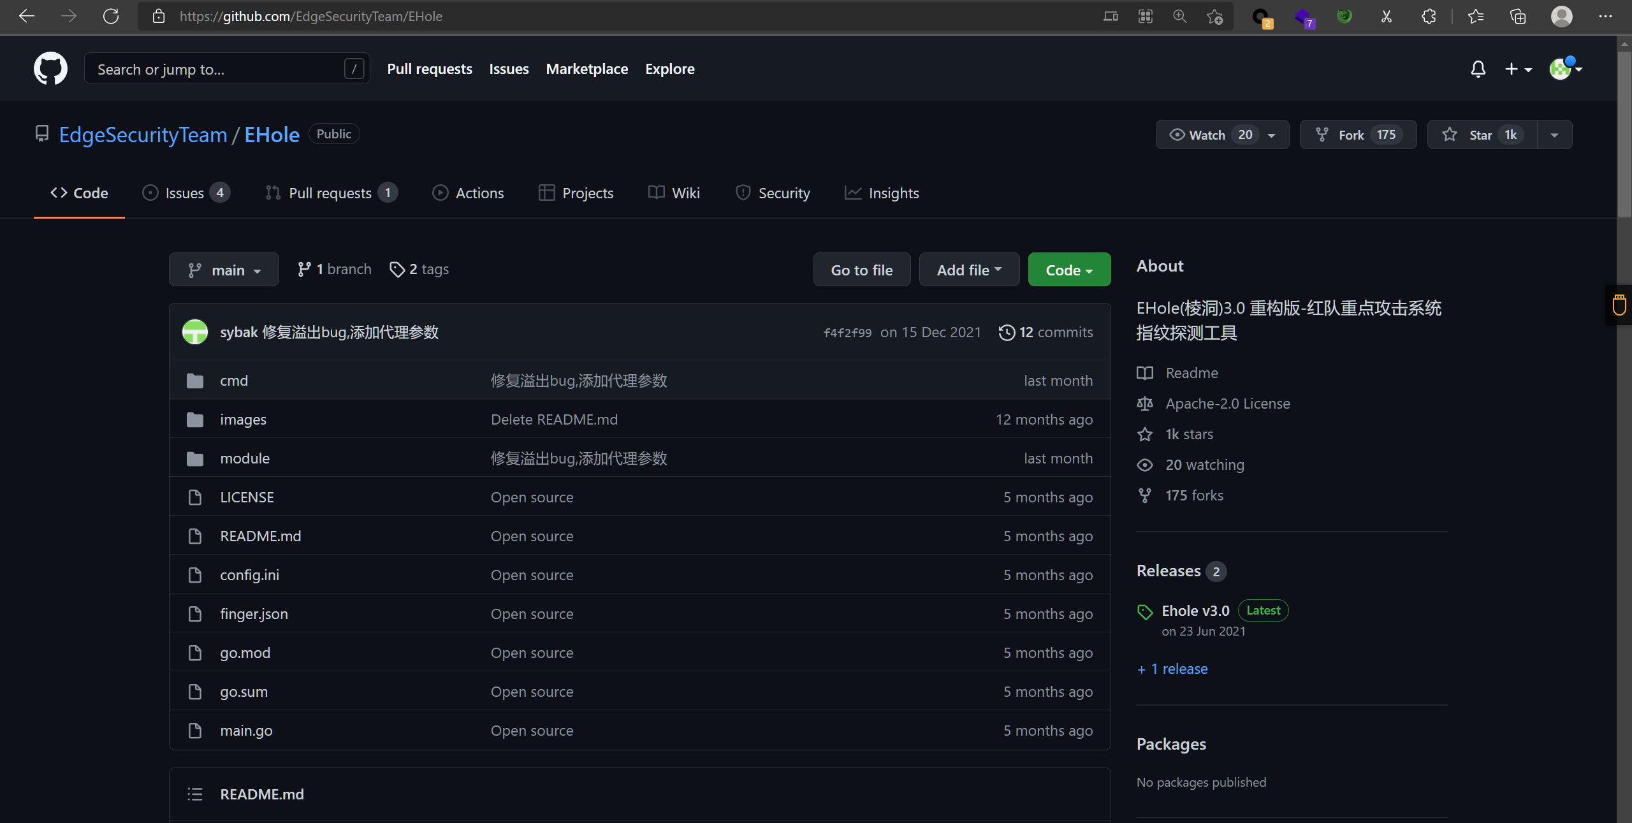Screen dimensions: 1632x823
Task: Click Pull requests in top navigation
Action: (430, 69)
